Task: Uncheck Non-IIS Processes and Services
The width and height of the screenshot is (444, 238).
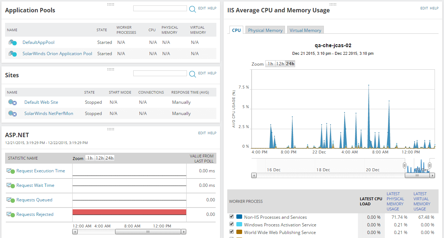Action: (x=231, y=217)
